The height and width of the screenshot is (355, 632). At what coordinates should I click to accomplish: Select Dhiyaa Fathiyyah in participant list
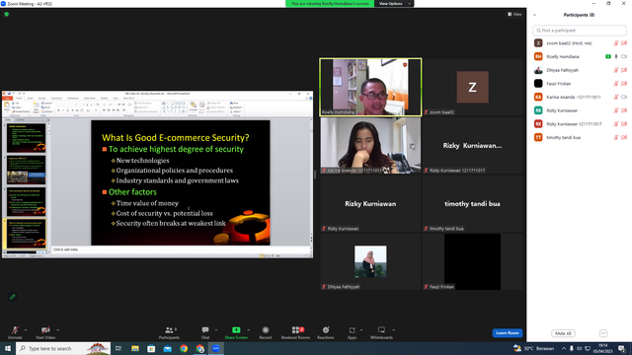point(580,70)
